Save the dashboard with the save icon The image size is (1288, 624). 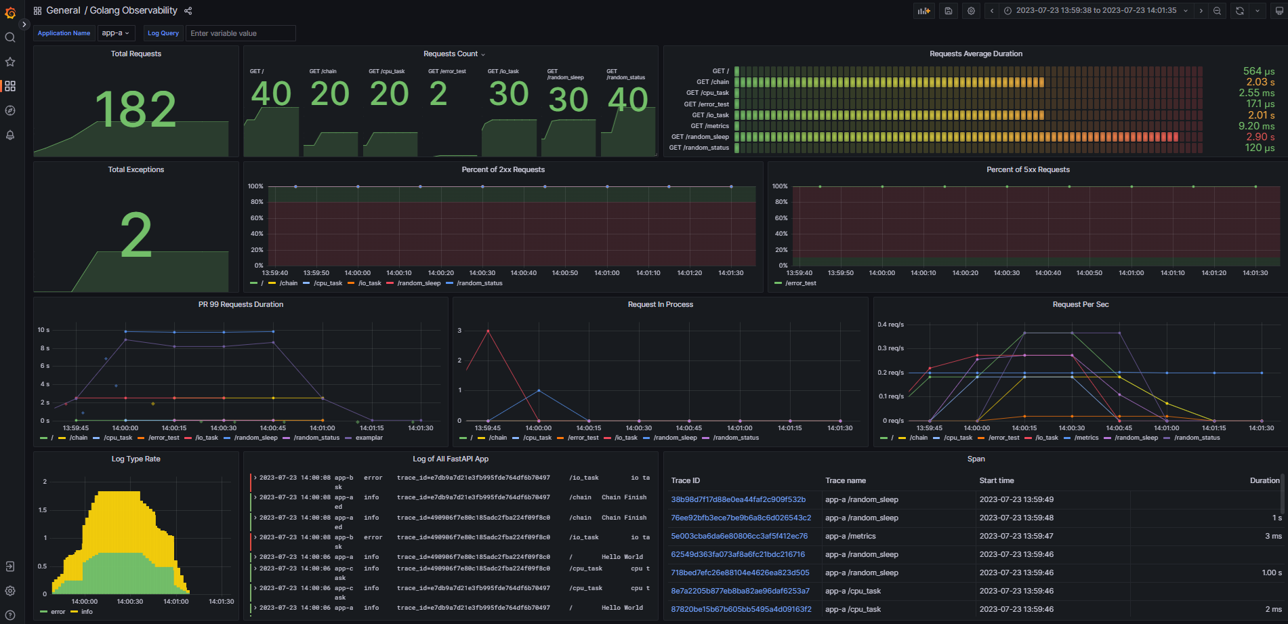pyautogui.click(x=949, y=11)
